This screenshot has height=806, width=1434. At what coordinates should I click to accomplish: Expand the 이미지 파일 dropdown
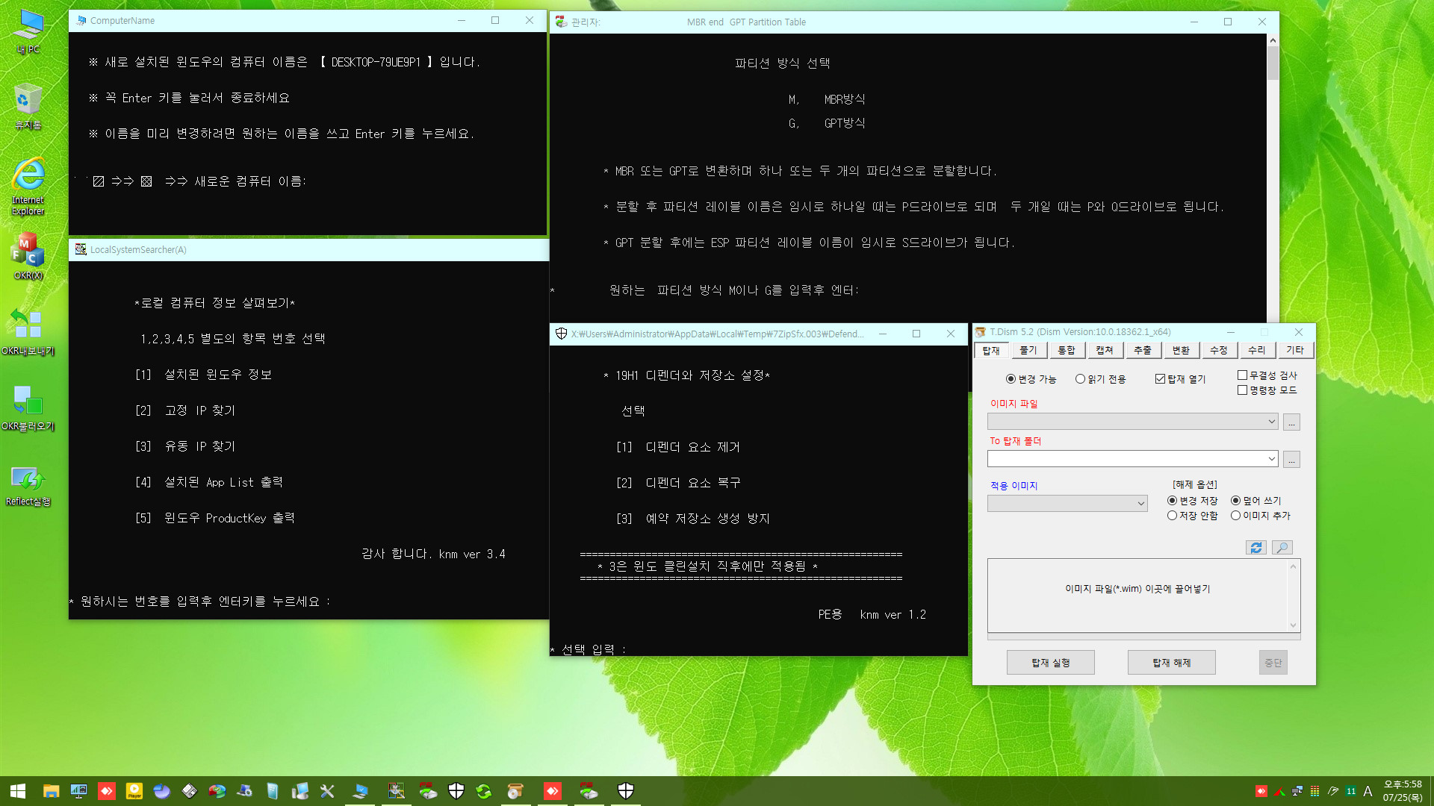pyautogui.click(x=1271, y=422)
